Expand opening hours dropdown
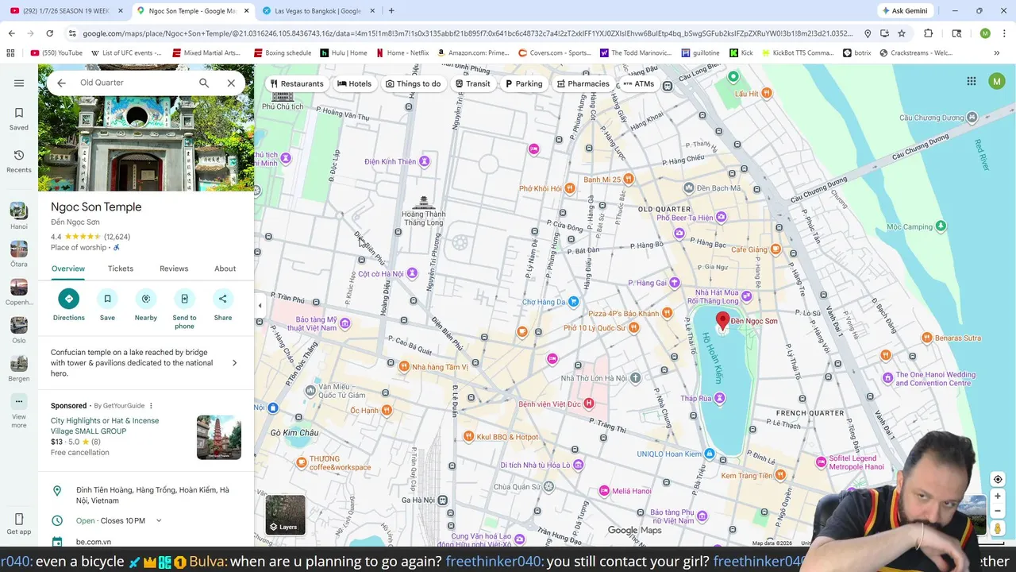Viewport: 1016px width, 572px height. coord(159,521)
